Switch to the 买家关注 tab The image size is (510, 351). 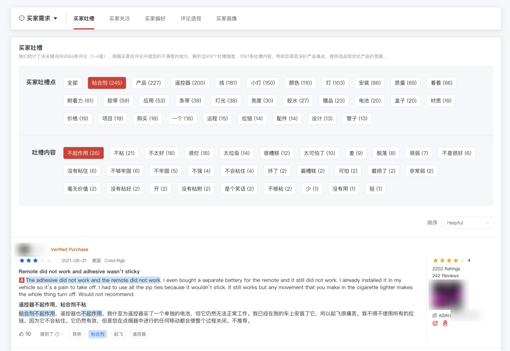click(119, 18)
